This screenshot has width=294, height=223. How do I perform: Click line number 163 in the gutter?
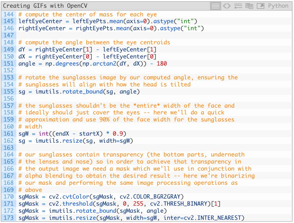click(9, 148)
